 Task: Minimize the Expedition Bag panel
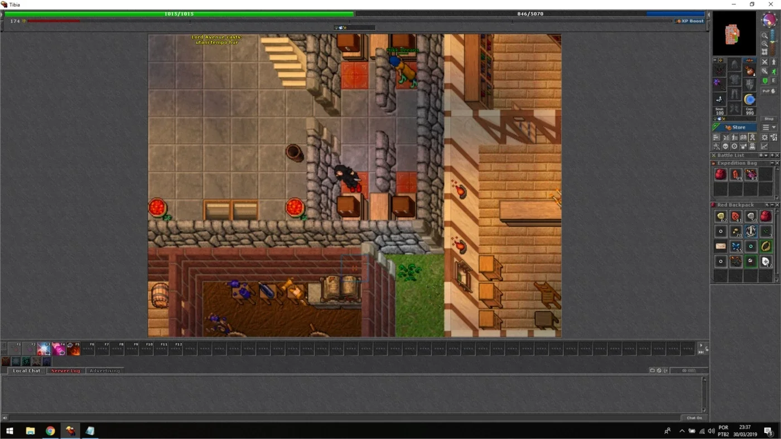(x=772, y=163)
